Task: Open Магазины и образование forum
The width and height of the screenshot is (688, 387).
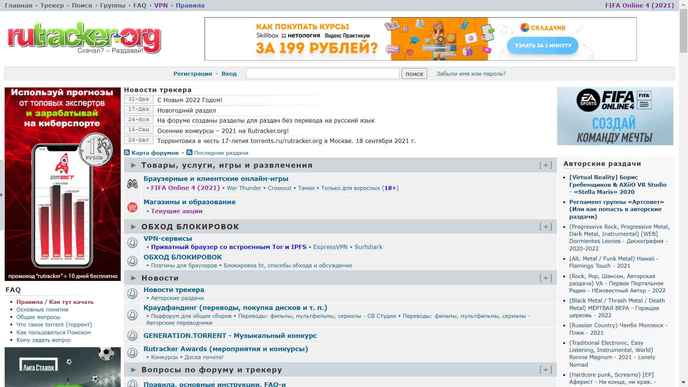Action: click(190, 202)
